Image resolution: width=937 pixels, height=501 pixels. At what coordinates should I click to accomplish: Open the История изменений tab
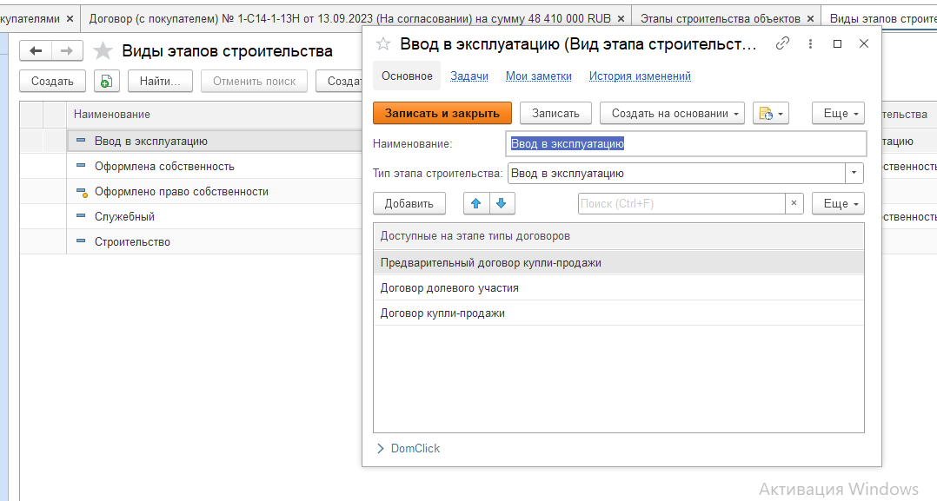(x=640, y=76)
